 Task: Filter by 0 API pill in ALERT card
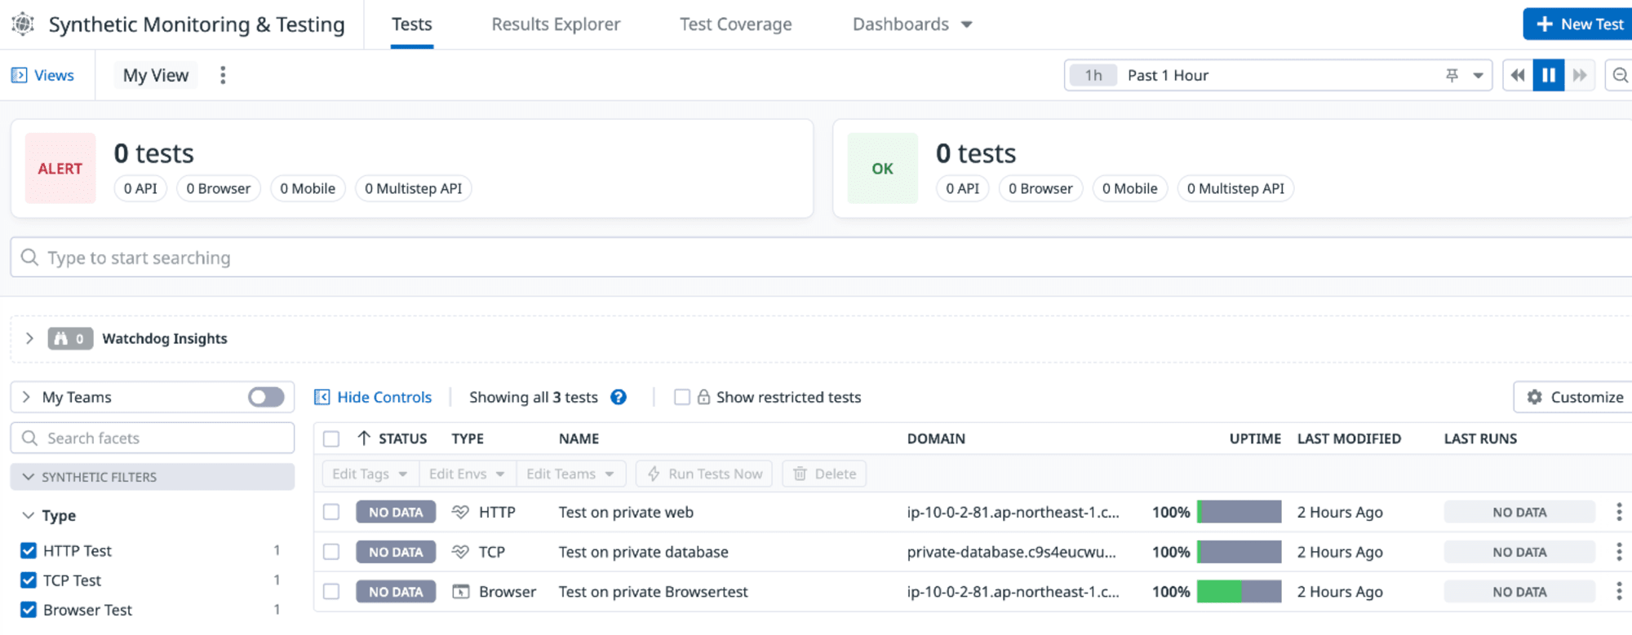[x=140, y=188]
